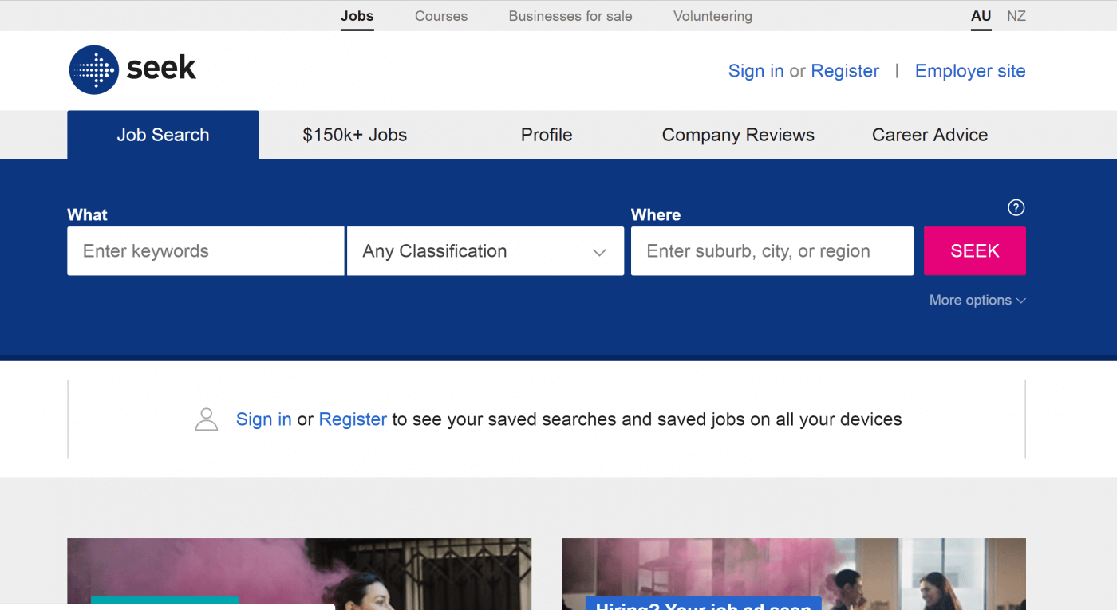Click Register in the header
This screenshot has height=610, width=1117.
pyautogui.click(x=845, y=71)
